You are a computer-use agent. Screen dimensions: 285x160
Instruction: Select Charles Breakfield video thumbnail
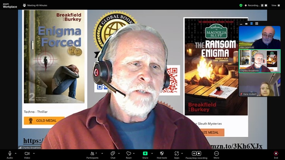pyautogui.click(x=259, y=61)
